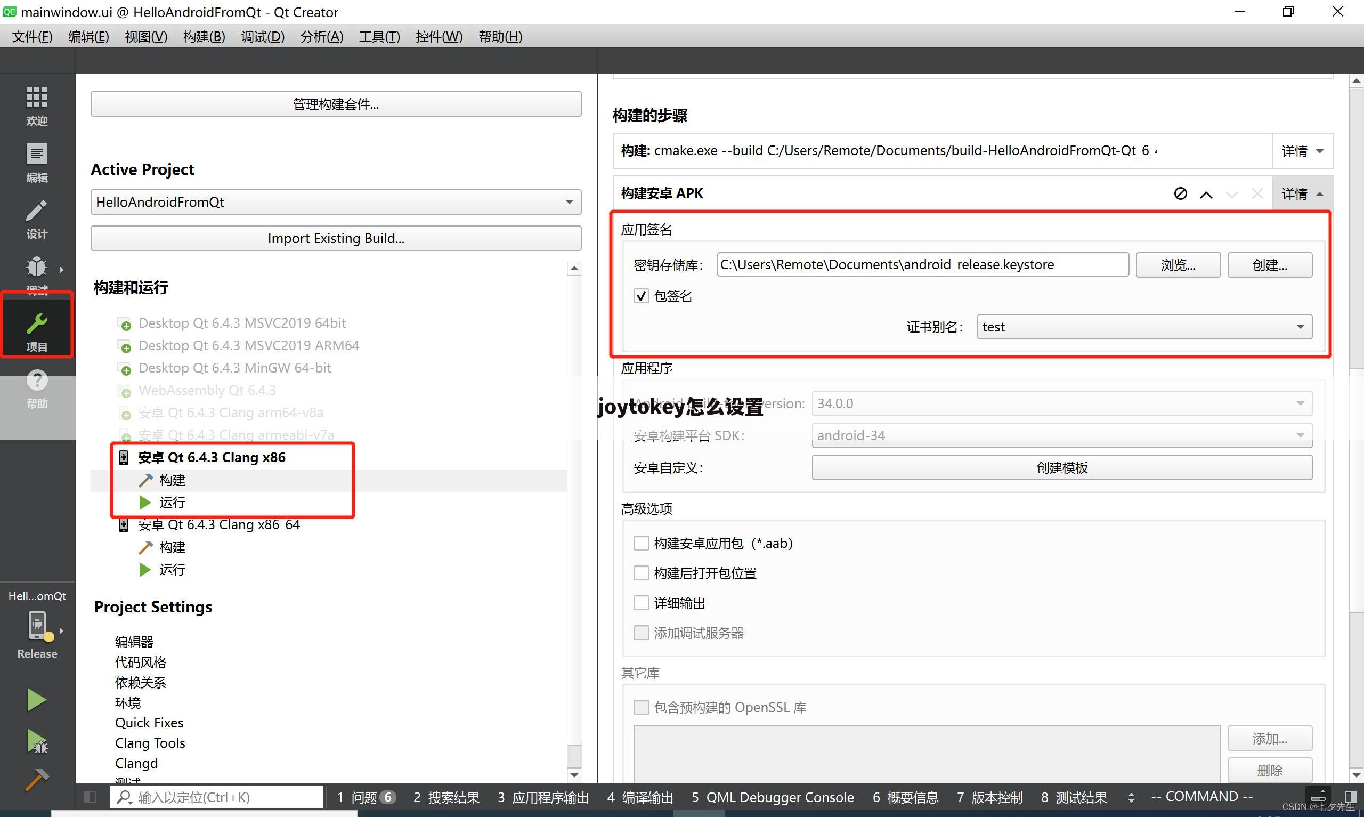Expand 详情 for the cmake build step
This screenshot has width=1364, height=817.
(1302, 151)
